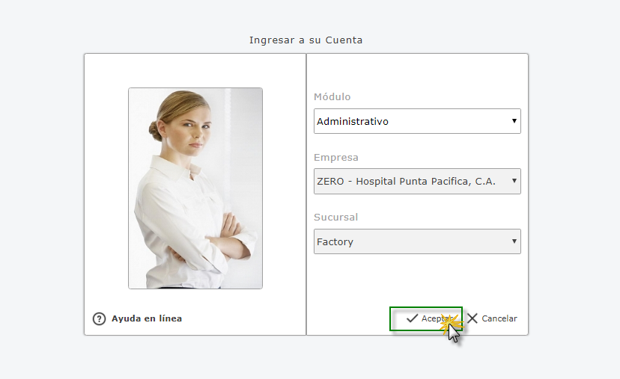The width and height of the screenshot is (620, 379).
Task: Click the checkmark icon beside Aceptar
Action: 412,318
